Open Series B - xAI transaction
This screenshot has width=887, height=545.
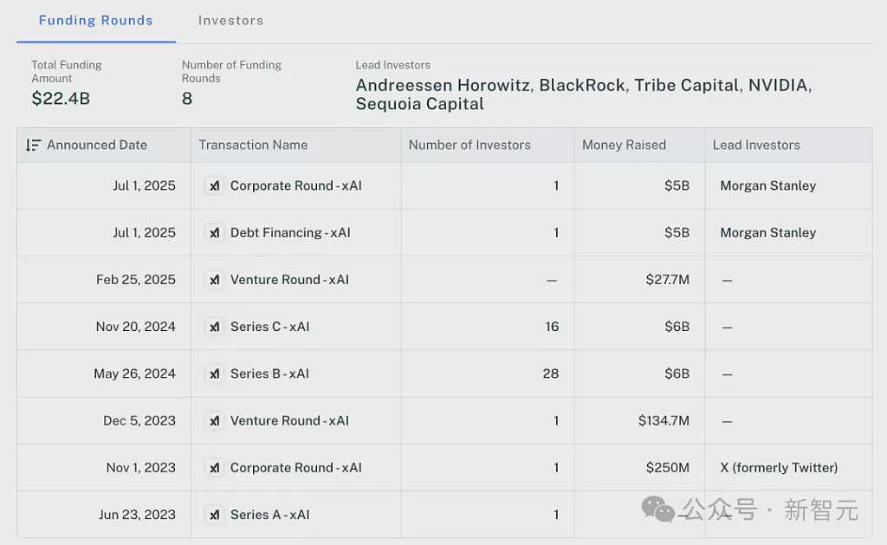click(270, 373)
